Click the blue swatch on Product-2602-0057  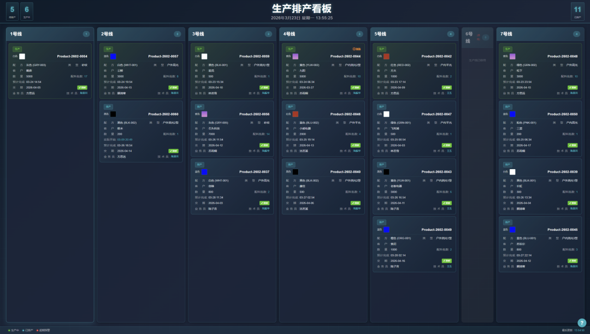point(113,56)
